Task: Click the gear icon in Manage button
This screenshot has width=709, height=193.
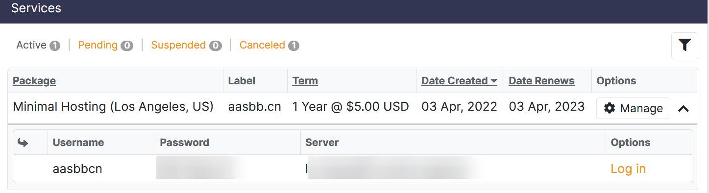Action: [610, 108]
